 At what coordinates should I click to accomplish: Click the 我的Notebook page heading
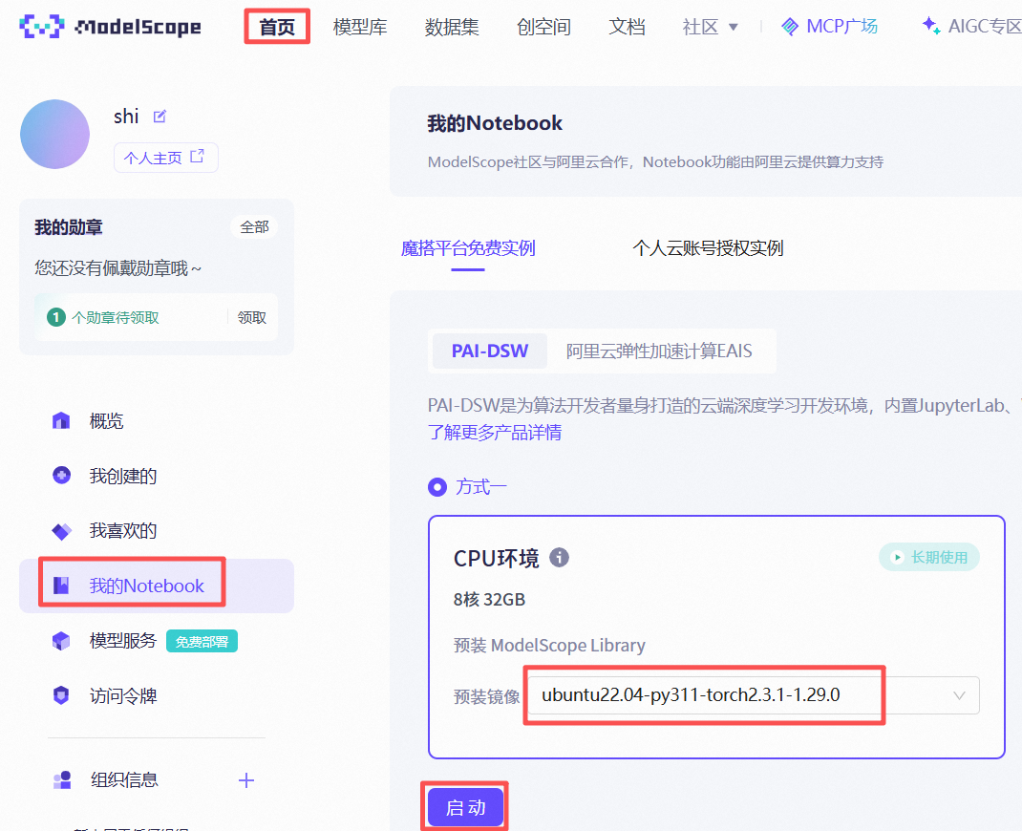tap(495, 123)
